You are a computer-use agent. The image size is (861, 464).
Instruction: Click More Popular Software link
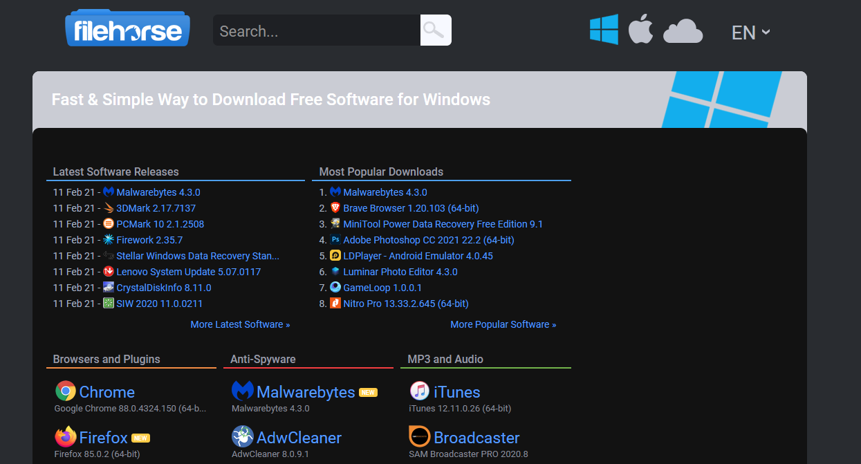click(x=503, y=324)
